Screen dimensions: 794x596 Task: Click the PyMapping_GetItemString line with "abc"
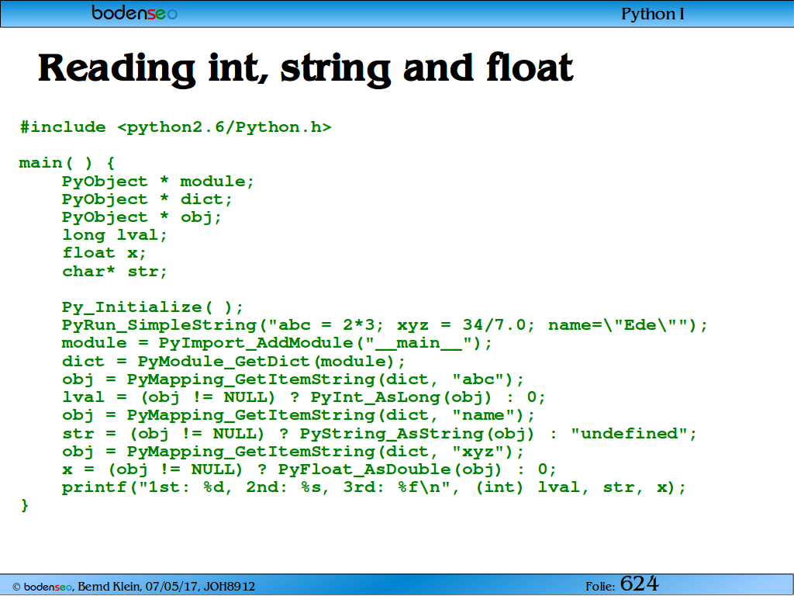coord(292,379)
